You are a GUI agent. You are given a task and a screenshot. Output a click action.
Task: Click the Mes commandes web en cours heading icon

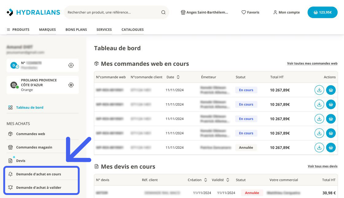pyautogui.click(x=96, y=64)
